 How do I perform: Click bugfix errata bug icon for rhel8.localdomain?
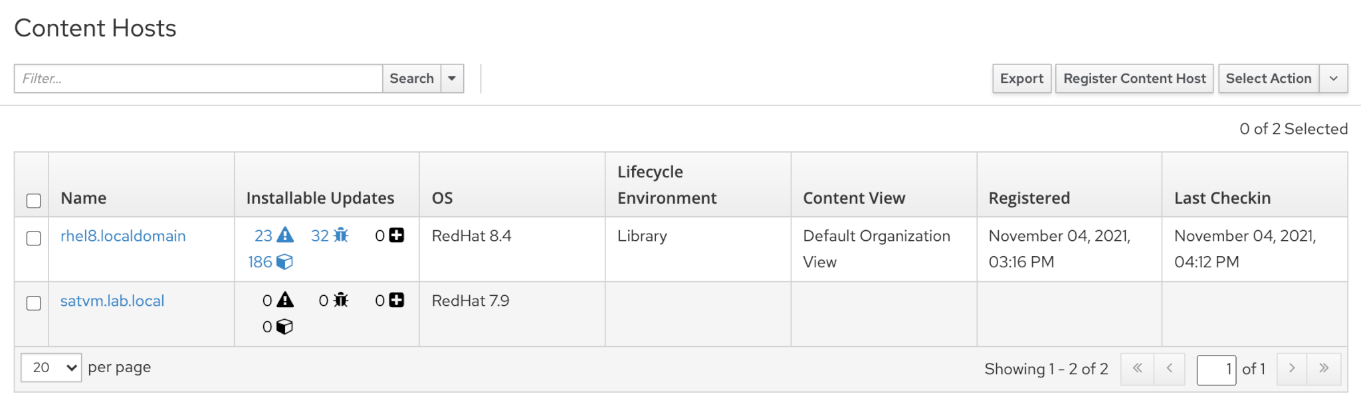(341, 236)
